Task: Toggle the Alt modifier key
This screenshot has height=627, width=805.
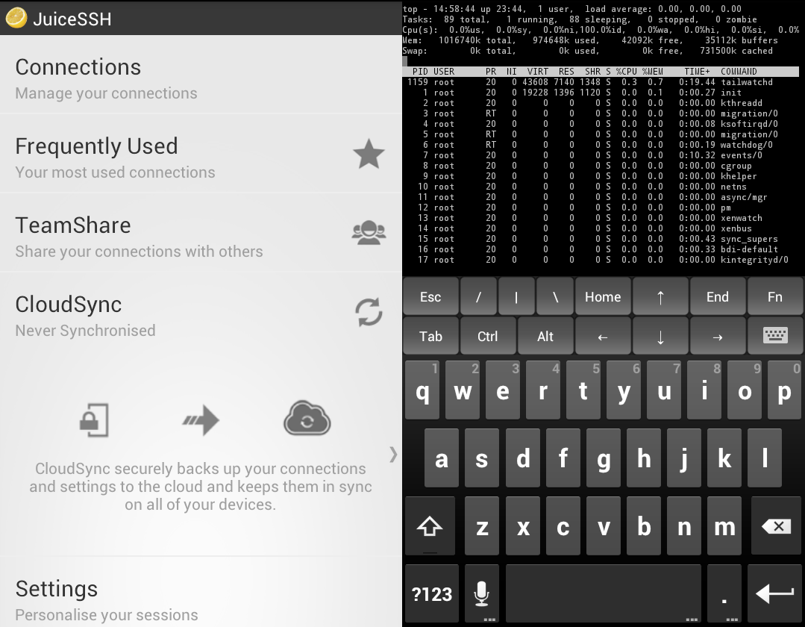Action: click(545, 336)
